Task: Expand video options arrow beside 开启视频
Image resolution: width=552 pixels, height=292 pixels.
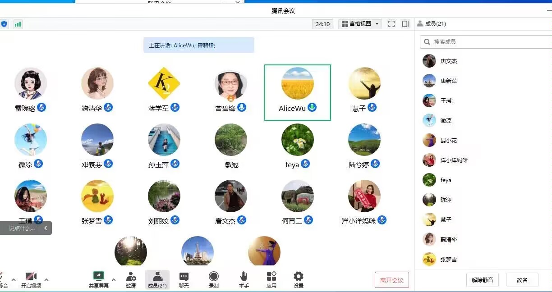Action: 46,279
